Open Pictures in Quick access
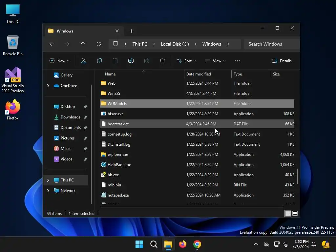 pyautogui.click(x=67, y=138)
